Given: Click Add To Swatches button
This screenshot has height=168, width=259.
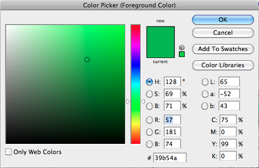Looking at the screenshot, I should [x=223, y=49].
